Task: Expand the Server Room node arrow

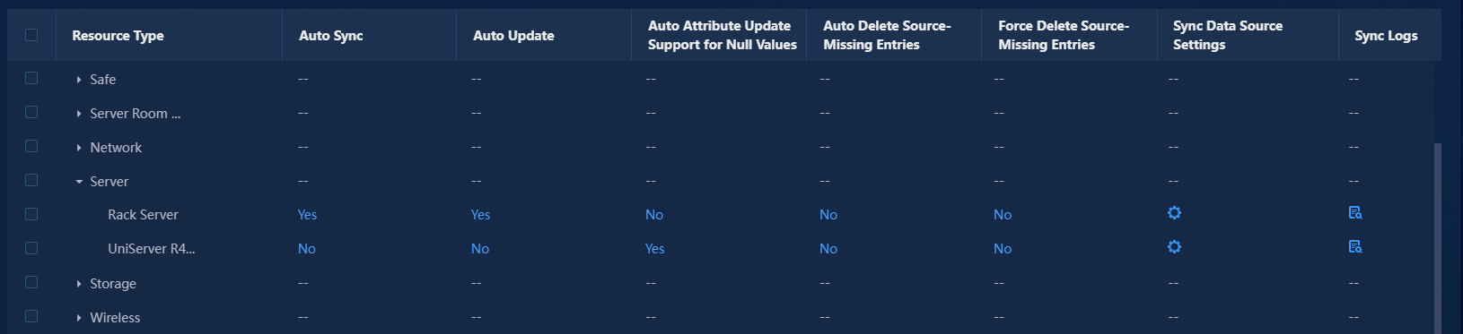Action: click(79, 114)
